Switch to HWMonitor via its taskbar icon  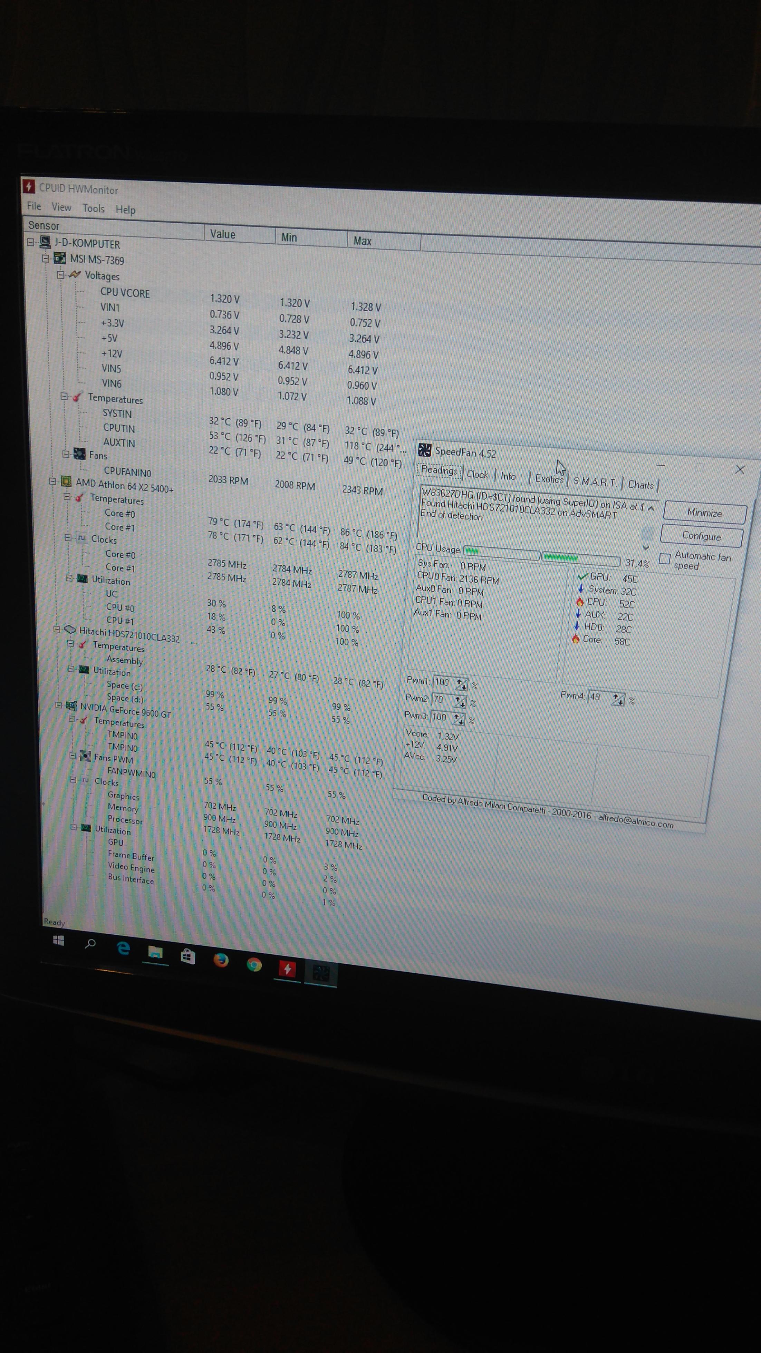click(x=288, y=968)
